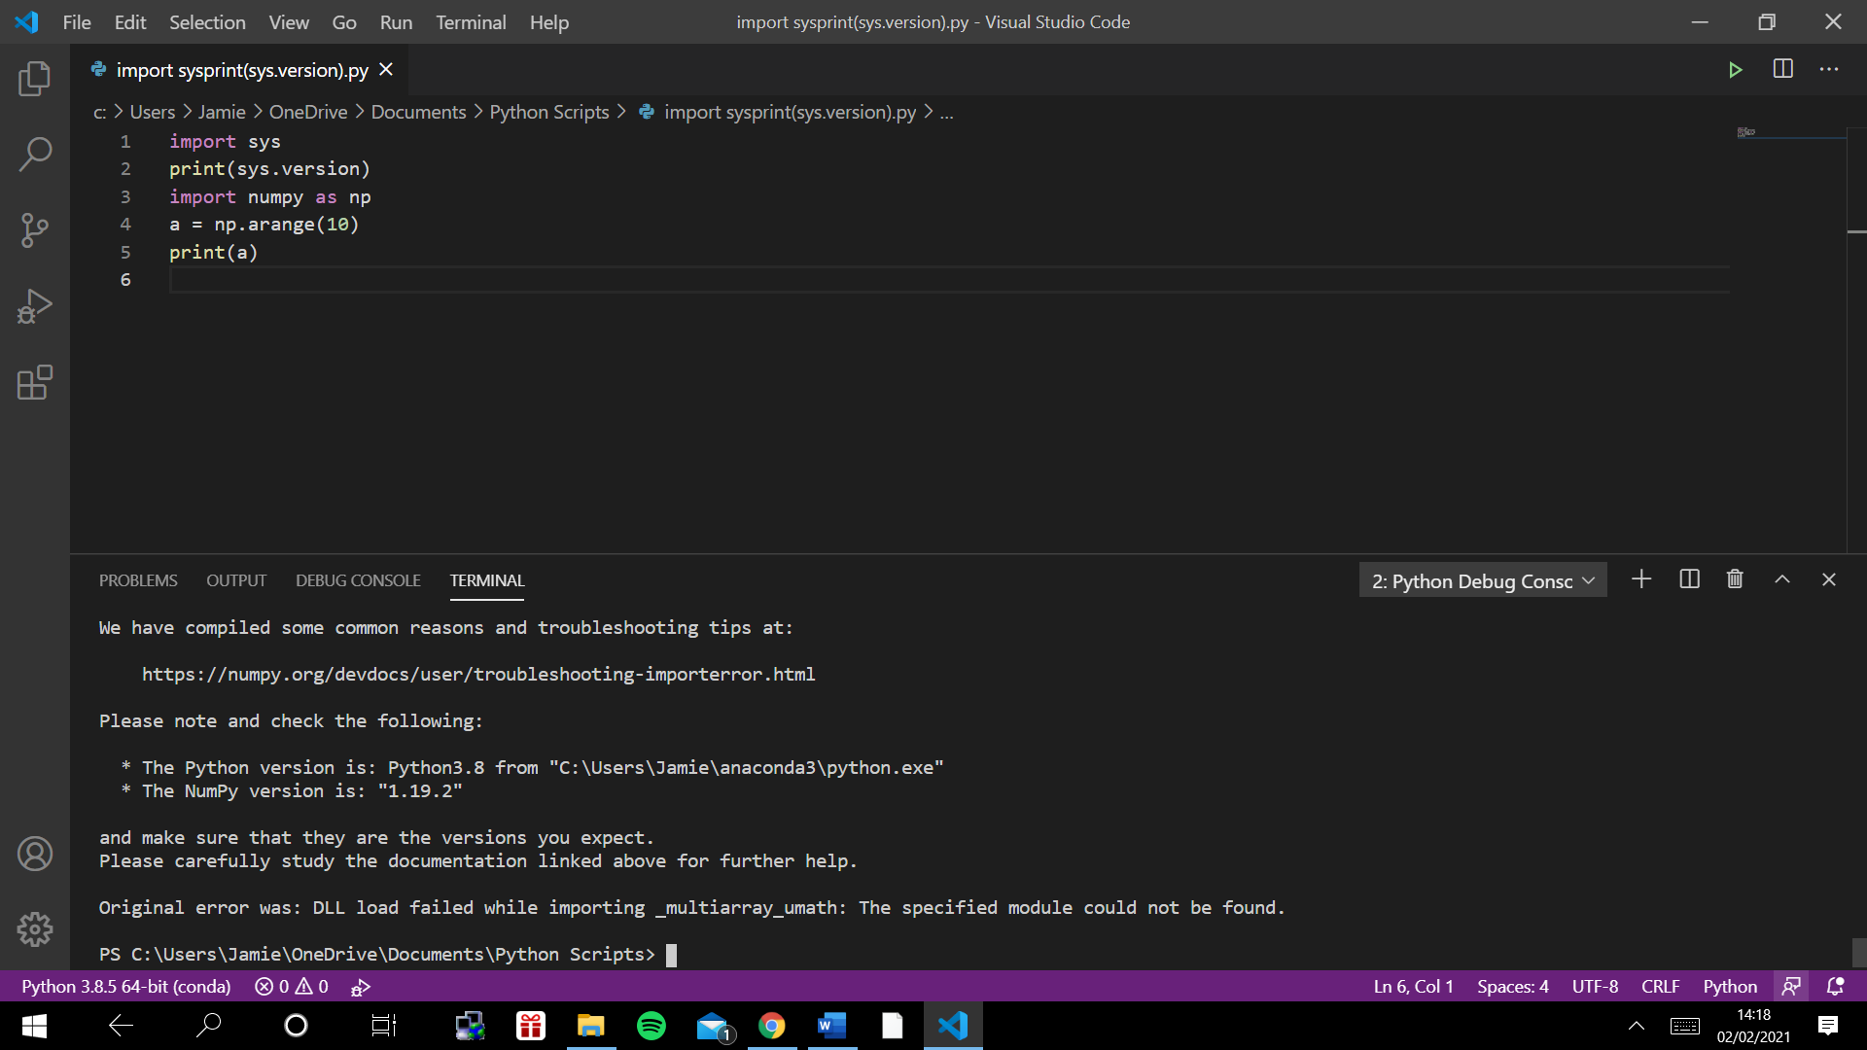Open breadcrumb symbol ellipsis
Screen dimensions: 1867x1050
[946, 113]
